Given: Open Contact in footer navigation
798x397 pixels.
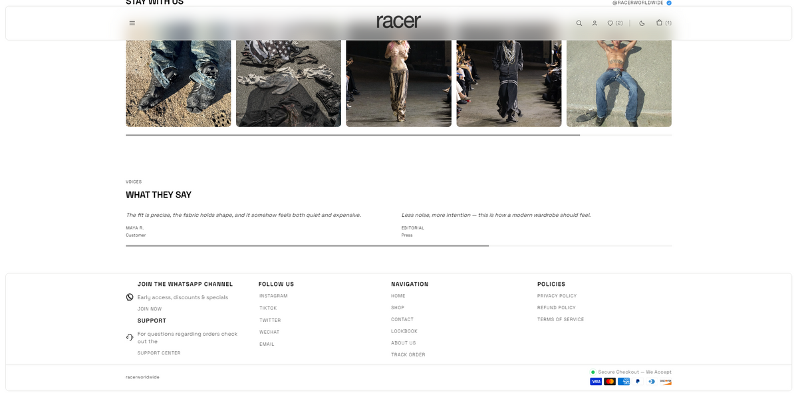Looking at the screenshot, I should [x=402, y=320].
